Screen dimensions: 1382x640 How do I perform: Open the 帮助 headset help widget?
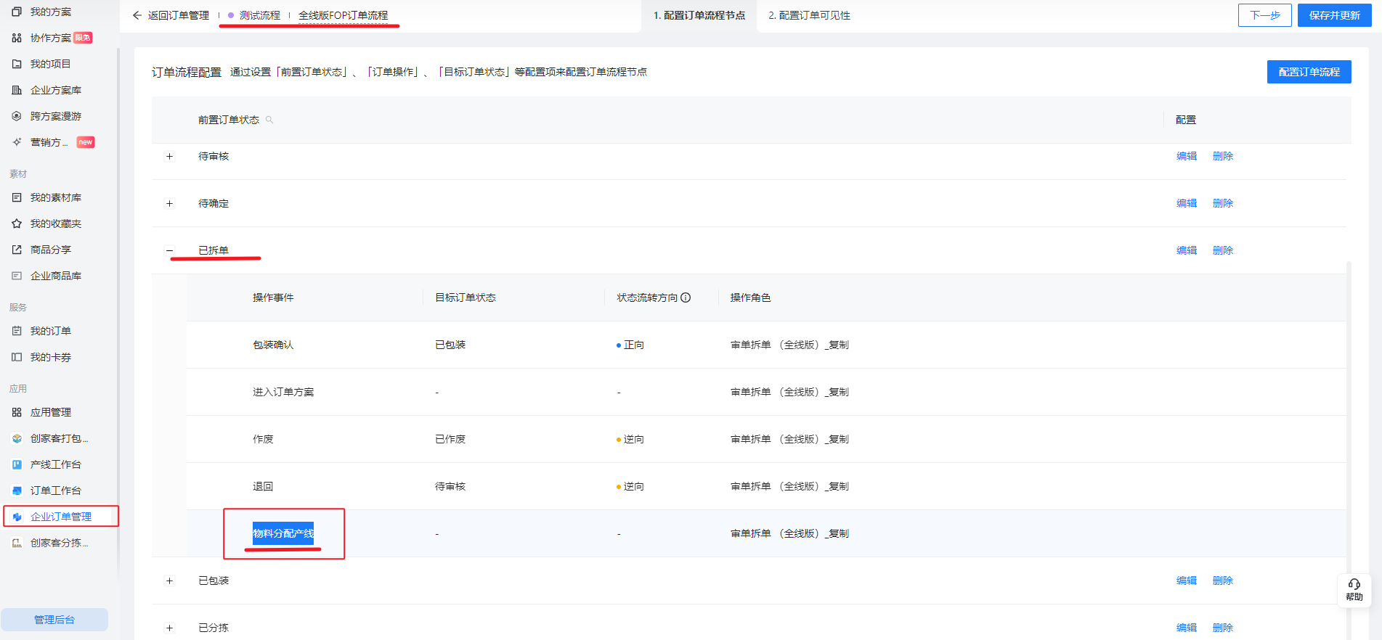(x=1354, y=589)
